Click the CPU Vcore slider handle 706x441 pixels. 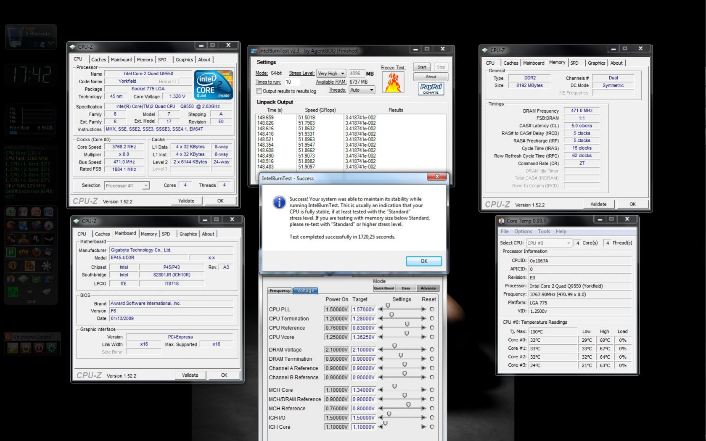coord(407,333)
